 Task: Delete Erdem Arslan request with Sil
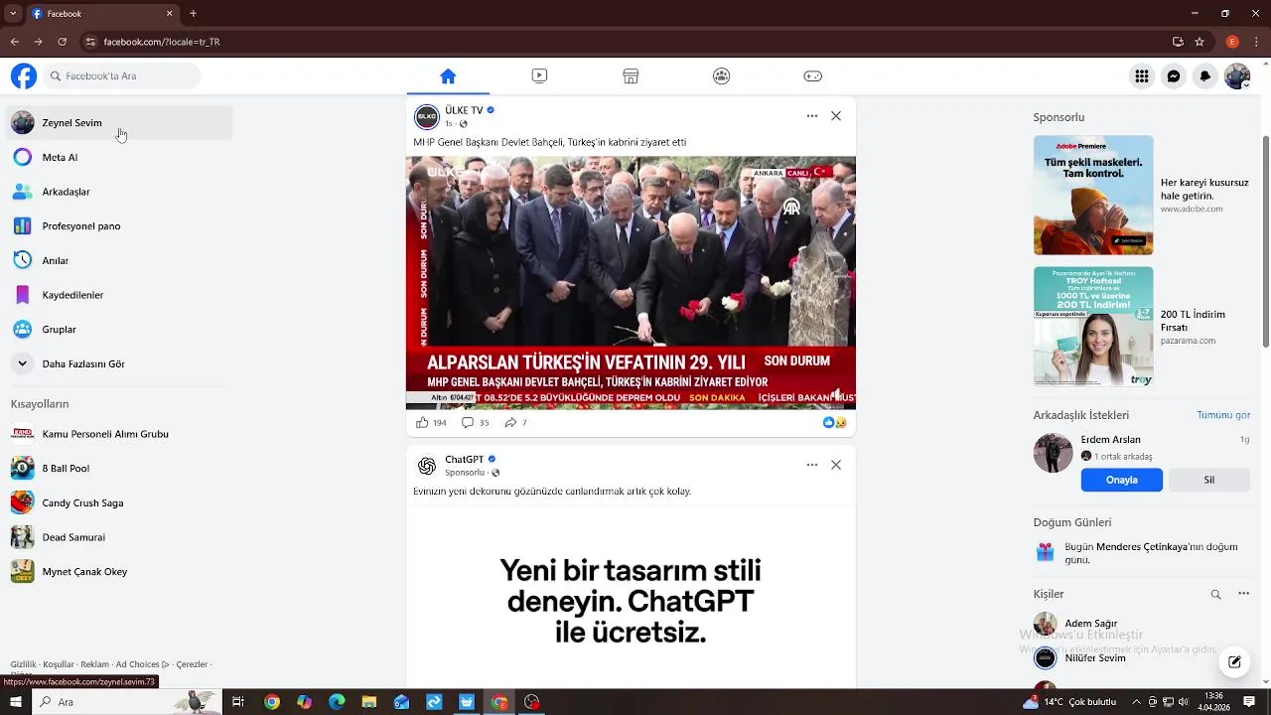[x=1208, y=480]
